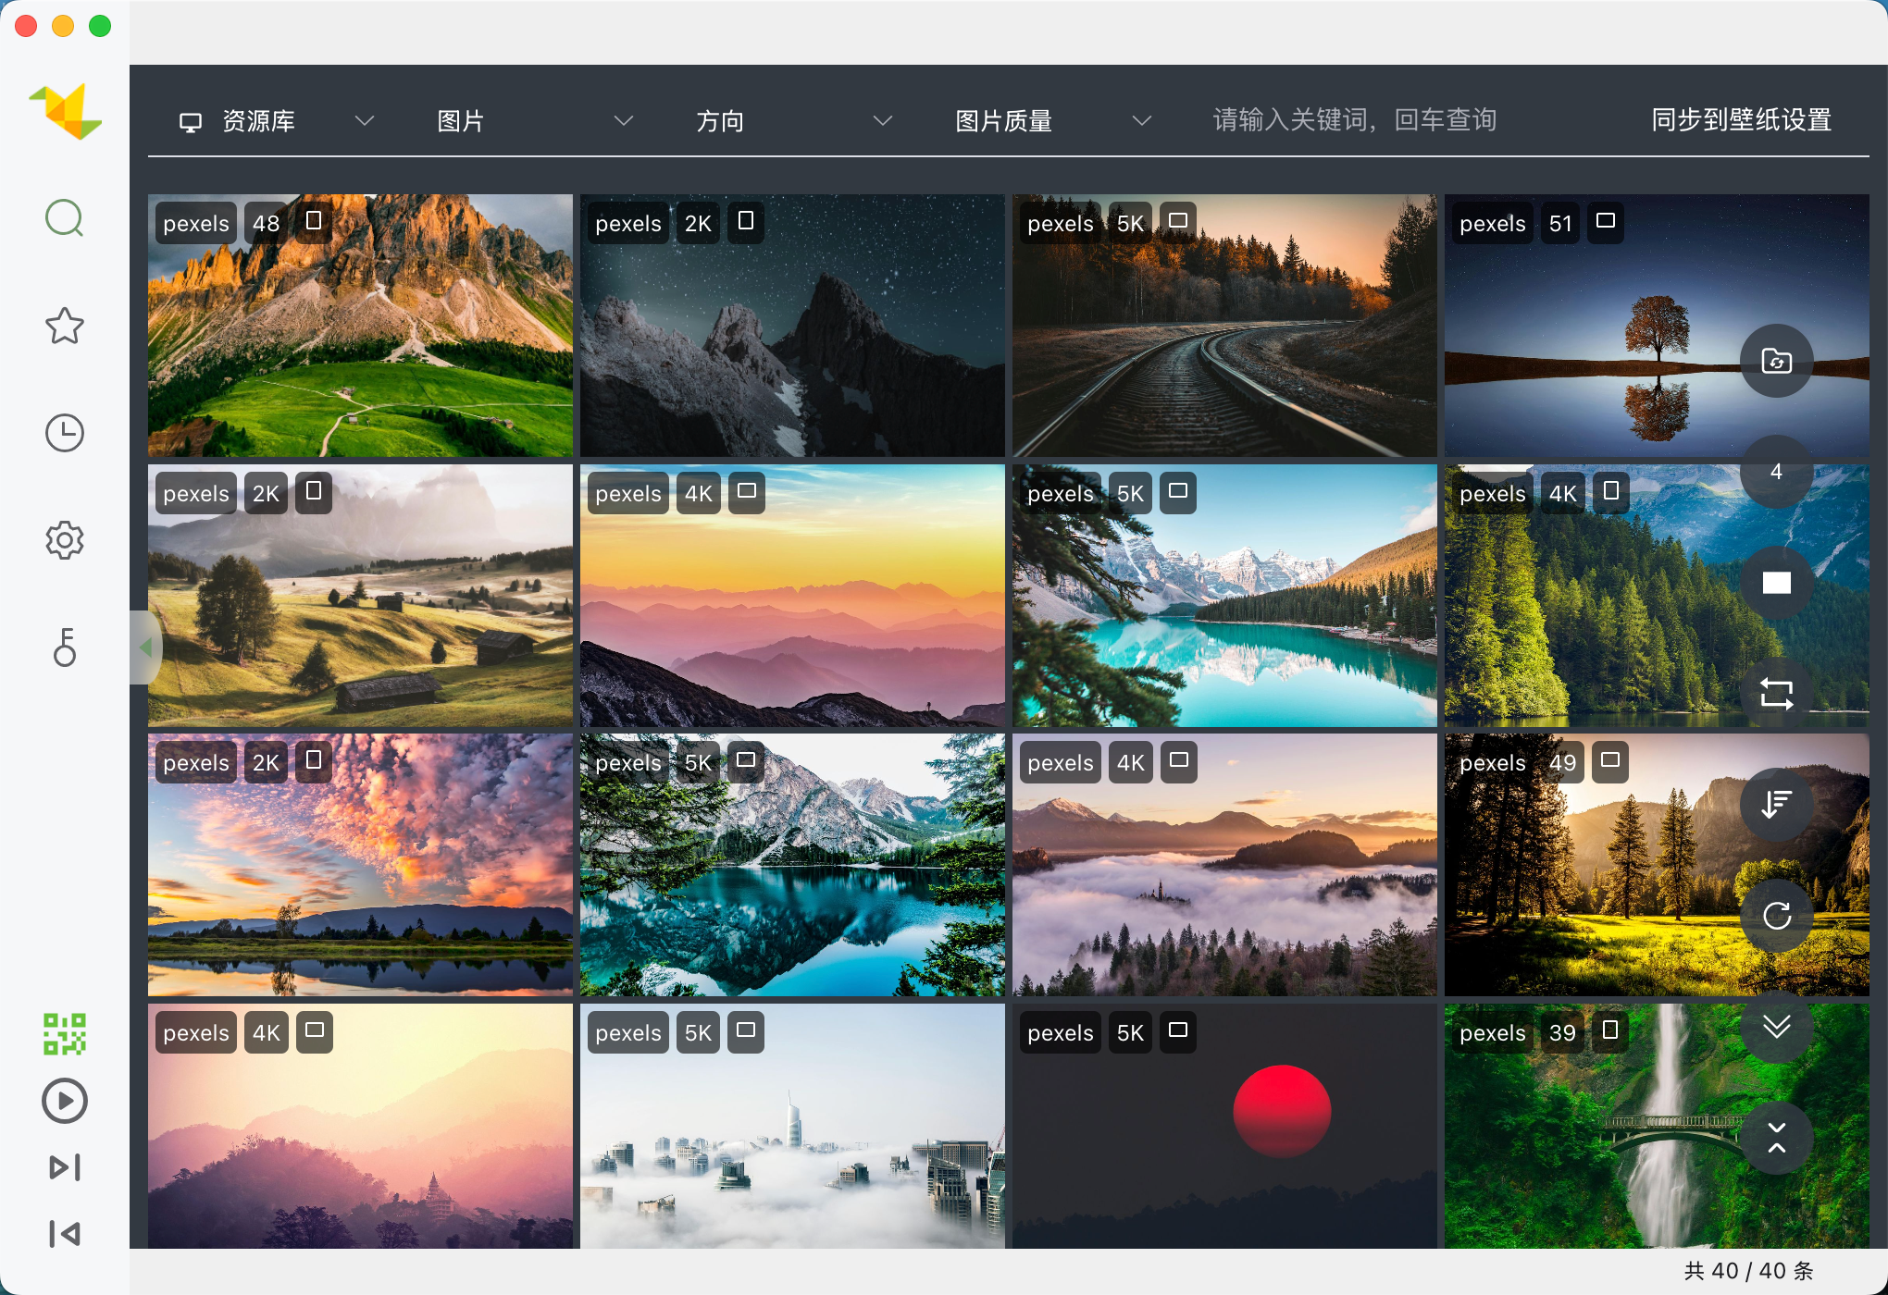The height and width of the screenshot is (1295, 1888).
Task: Click the QR code icon
Action: (65, 1033)
